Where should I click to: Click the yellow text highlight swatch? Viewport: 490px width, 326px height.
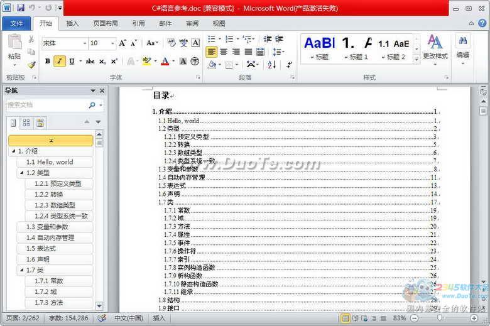146,62
